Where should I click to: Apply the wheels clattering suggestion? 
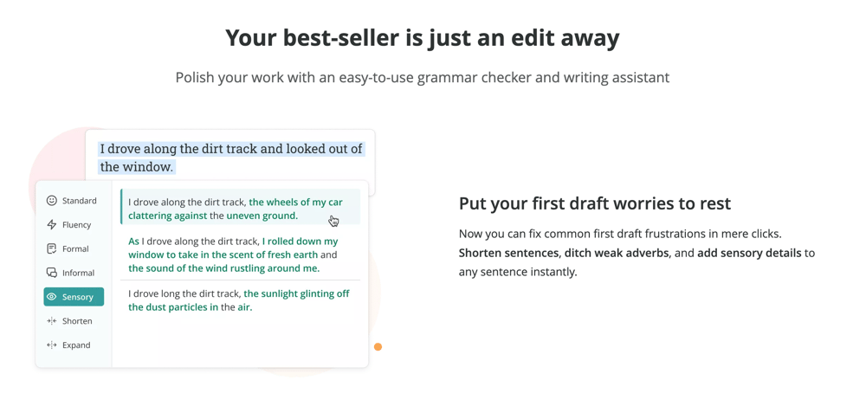pos(240,206)
